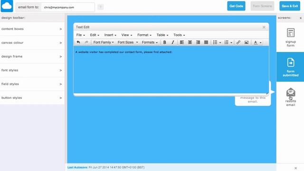Viewport: 304px width, 171px height.
Task: Expand content boxes section
Action: click(32, 29)
